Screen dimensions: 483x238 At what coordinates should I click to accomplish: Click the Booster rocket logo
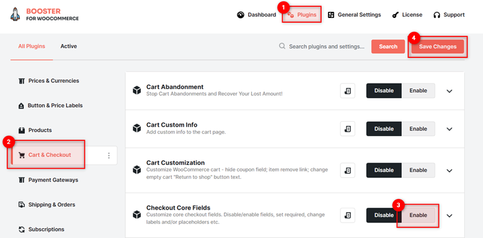[x=15, y=14]
